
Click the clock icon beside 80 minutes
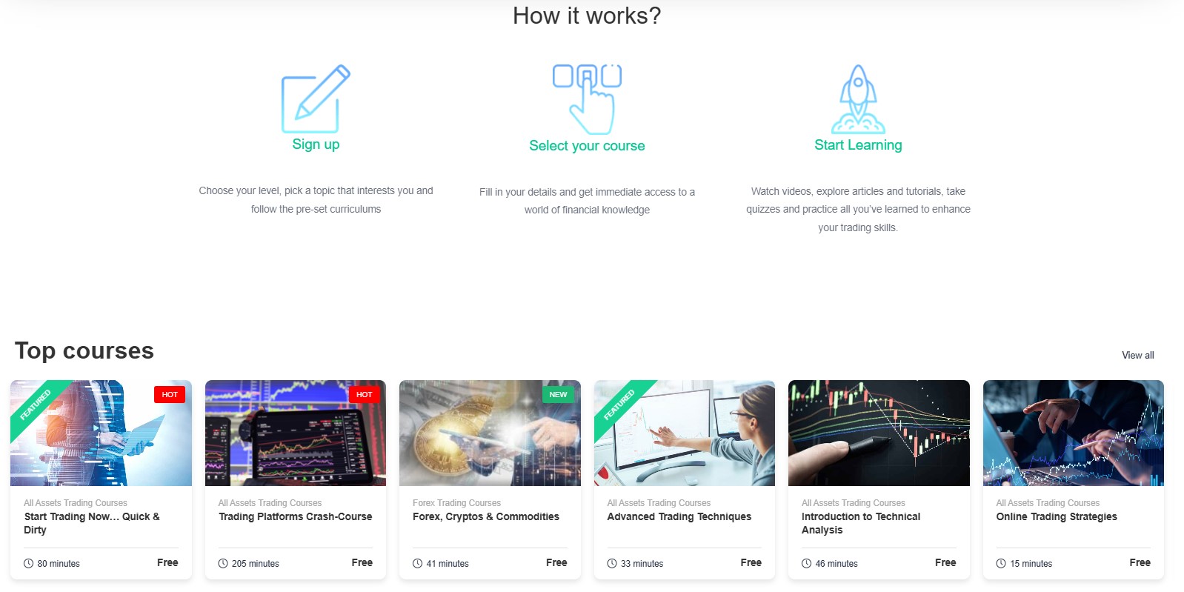tap(29, 563)
